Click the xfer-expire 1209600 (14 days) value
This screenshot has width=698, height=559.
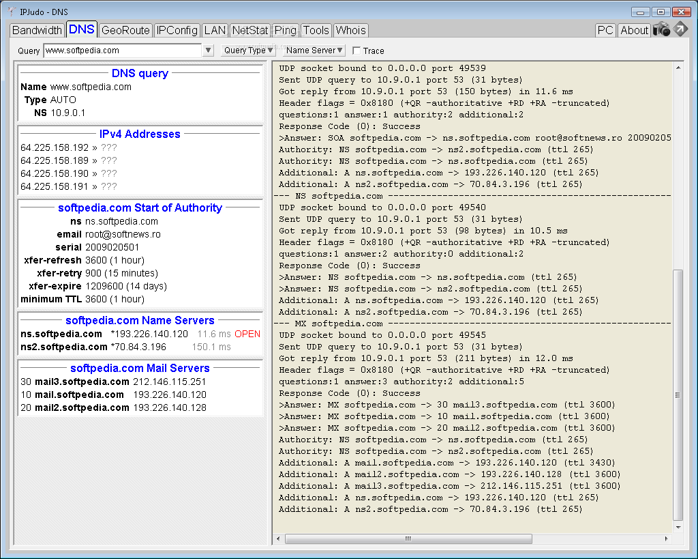pos(126,286)
